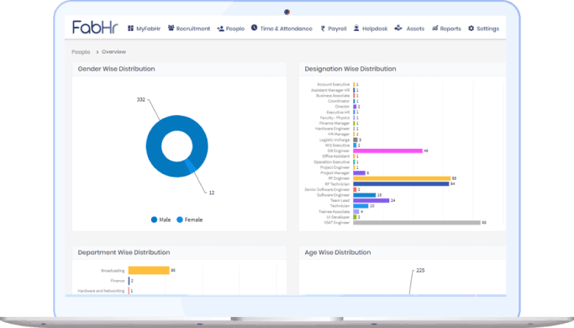Open the Helpdesk menu

371,29
